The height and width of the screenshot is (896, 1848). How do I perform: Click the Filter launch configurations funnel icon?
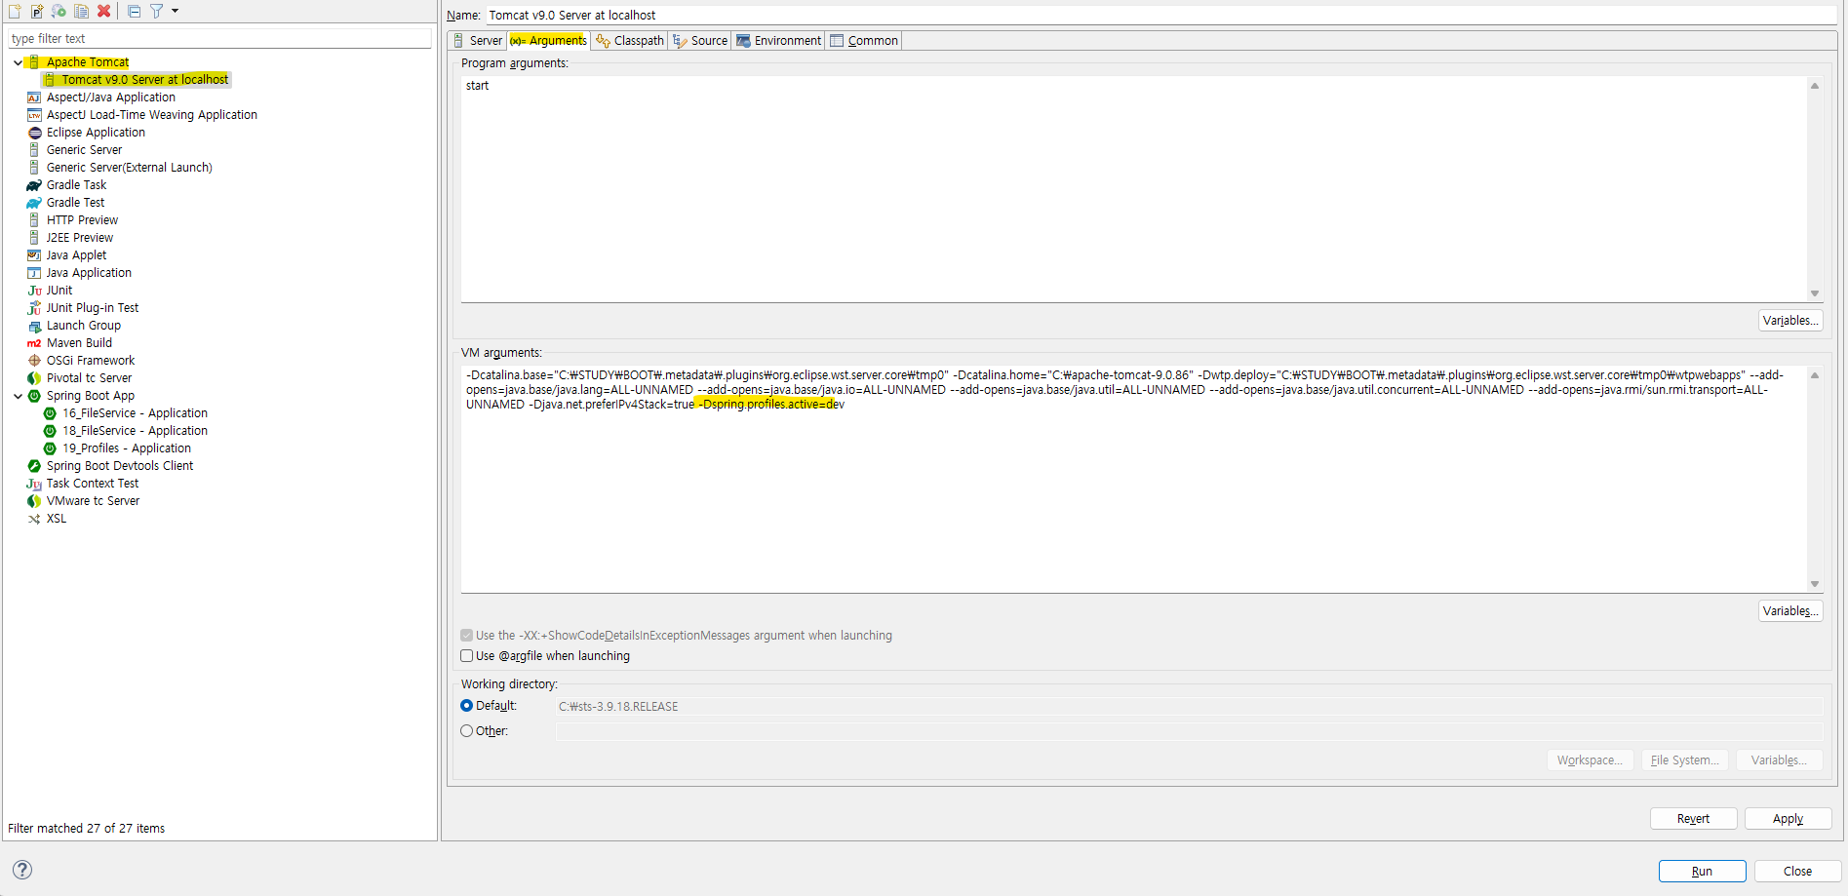tap(156, 12)
